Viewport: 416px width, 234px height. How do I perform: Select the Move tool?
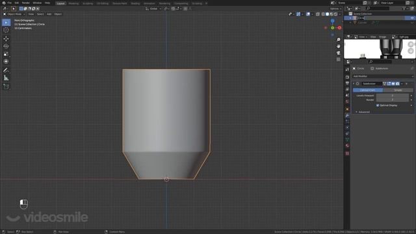click(x=6, y=39)
